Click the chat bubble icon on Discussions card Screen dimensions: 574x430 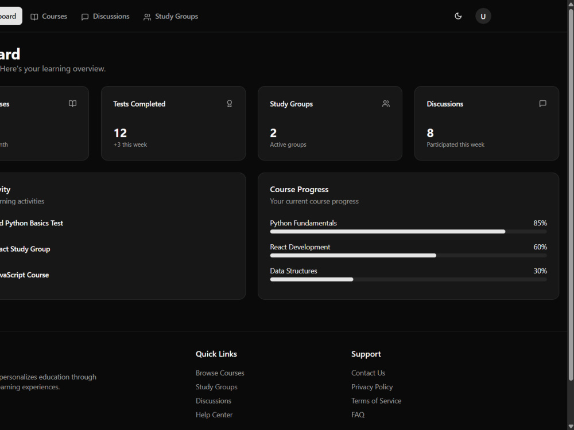(543, 103)
